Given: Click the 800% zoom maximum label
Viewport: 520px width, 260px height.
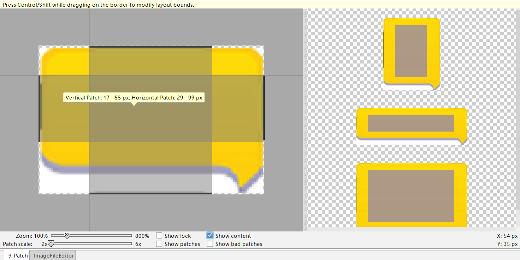Looking at the screenshot, I should click(x=142, y=235).
